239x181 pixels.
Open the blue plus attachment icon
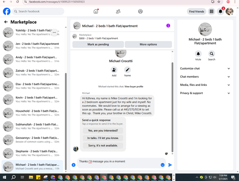[74, 165]
